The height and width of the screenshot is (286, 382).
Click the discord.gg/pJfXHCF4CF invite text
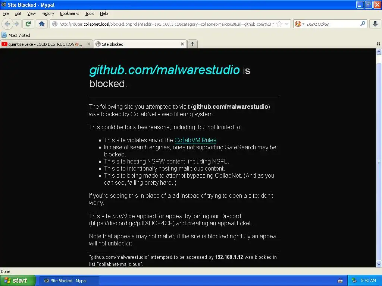click(x=132, y=223)
